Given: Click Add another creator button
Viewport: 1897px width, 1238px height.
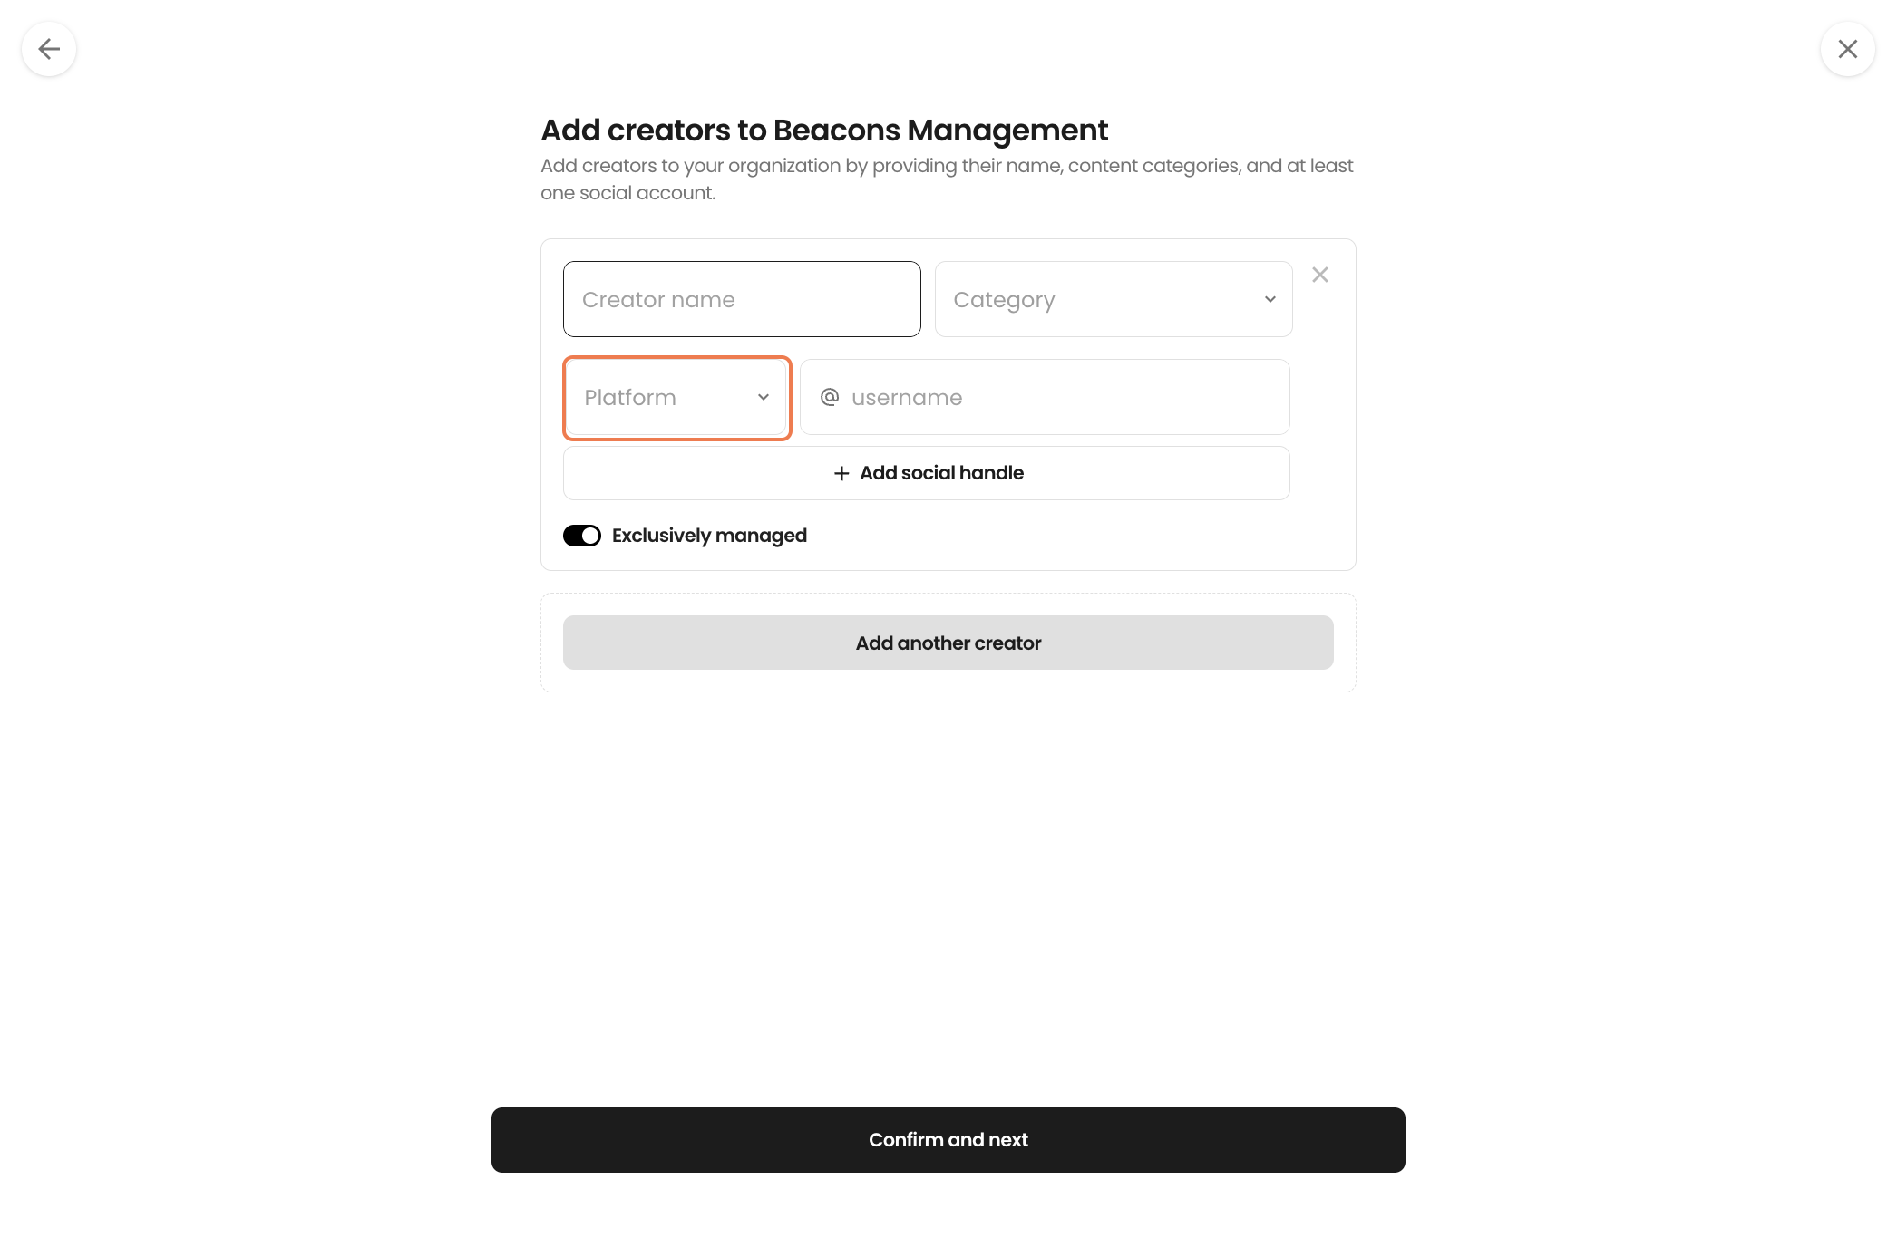Looking at the screenshot, I should 948,643.
